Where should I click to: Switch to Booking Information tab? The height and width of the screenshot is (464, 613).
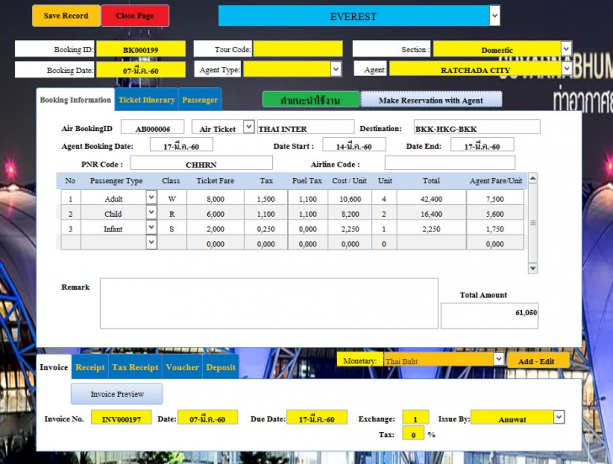click(x=76, y=100)
